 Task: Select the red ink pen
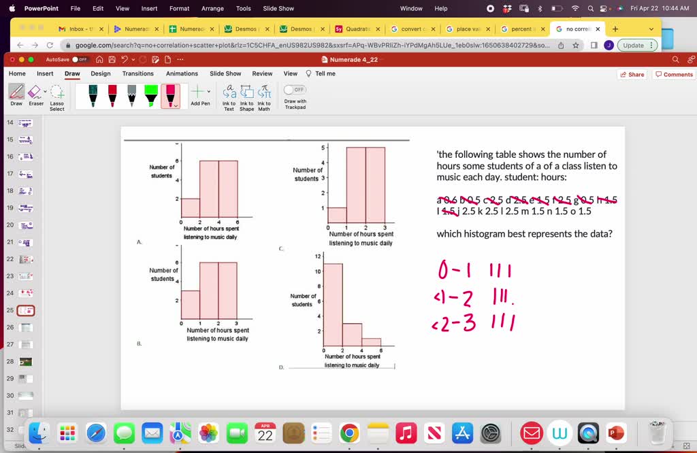[x=112, y=95]
